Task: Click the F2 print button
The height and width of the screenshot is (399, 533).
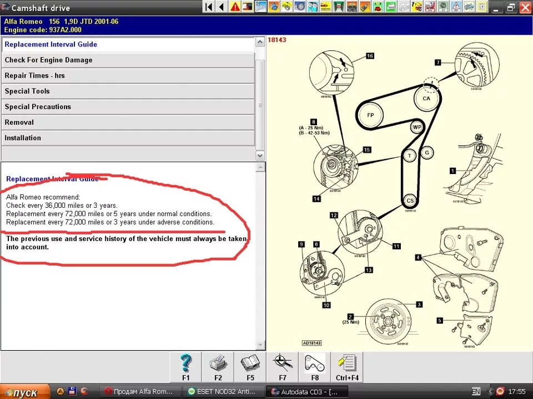Action: (x=218, y=367)
